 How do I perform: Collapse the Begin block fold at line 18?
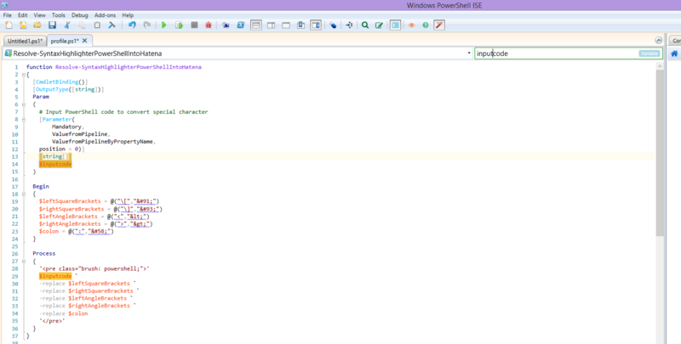pyautogui.click(x=24, y=195)
